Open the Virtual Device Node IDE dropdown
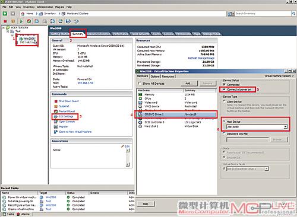 coord(267,169)
